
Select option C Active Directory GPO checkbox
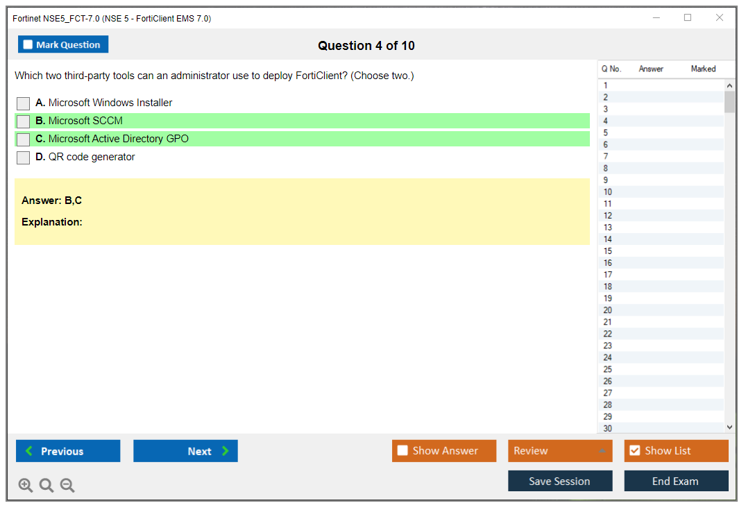coord(24,139)
